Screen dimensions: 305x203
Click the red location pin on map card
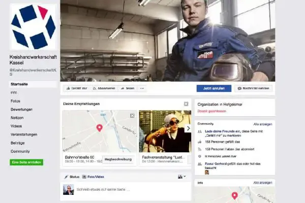(100, 128)
